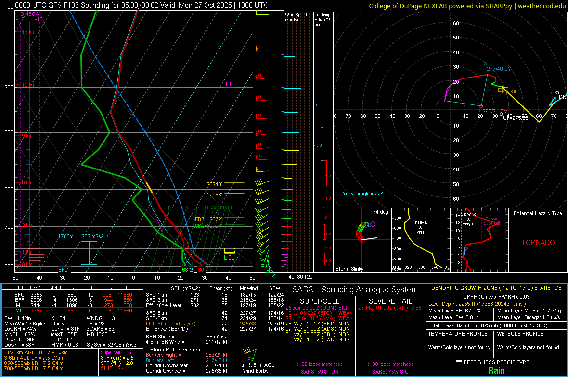The image size is (568, 377).
Task: Click the 'FRZ=12372'' freezing level label
Action: (x=208, y=219)
